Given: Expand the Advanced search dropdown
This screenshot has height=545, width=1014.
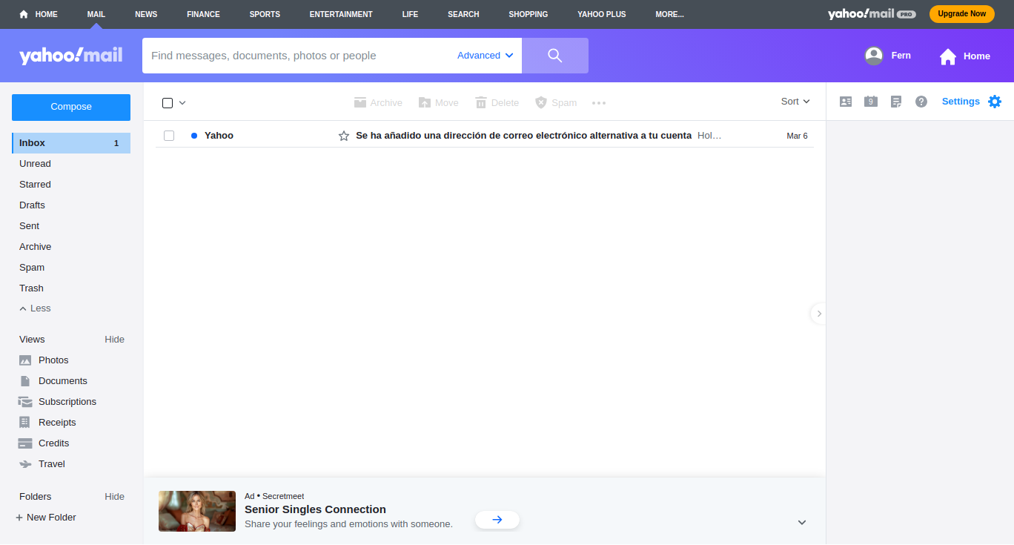Looking at the screenshot, I should pos(485,56).
